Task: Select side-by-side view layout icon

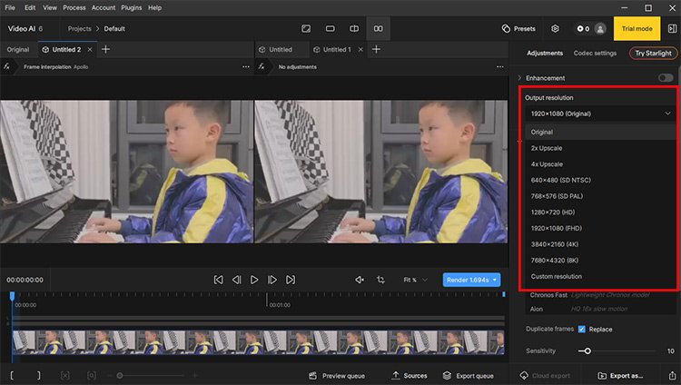Action: [x=379, y=29]
